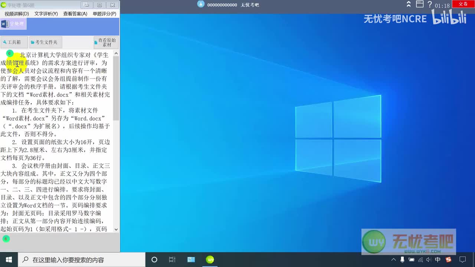Open the 文字评析(Y) menu
Viewport: 475px width, 267px height.
click(46, 14)
